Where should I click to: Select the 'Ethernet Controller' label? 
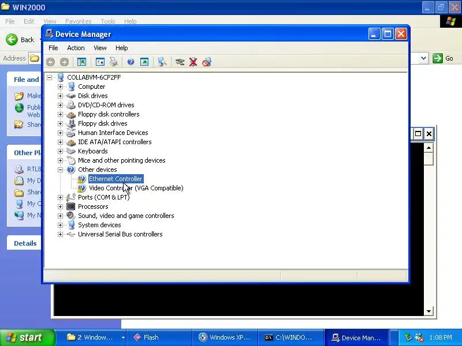point(115,179)
